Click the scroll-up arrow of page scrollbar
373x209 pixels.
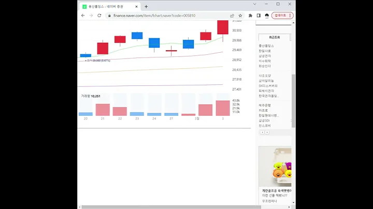click(x=293, y=23)
